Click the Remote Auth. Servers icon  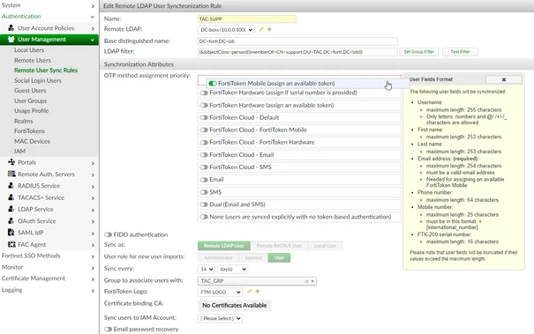pos(11,174)
